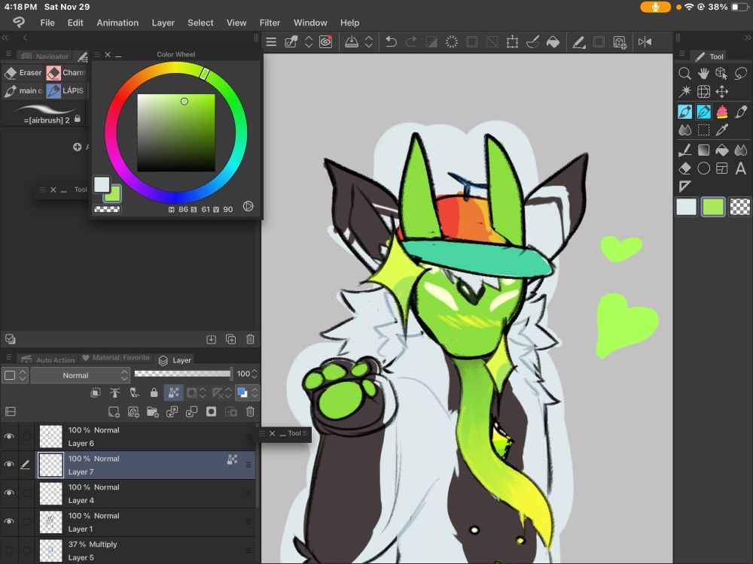Screen dimensions: 753x564
Task: Select the green sub color swatch in Tool palette
Action: pos(712,207)
